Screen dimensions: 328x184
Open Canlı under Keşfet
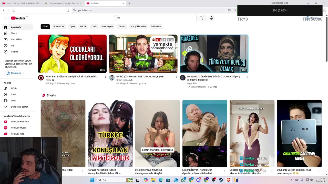click(17, 94)
